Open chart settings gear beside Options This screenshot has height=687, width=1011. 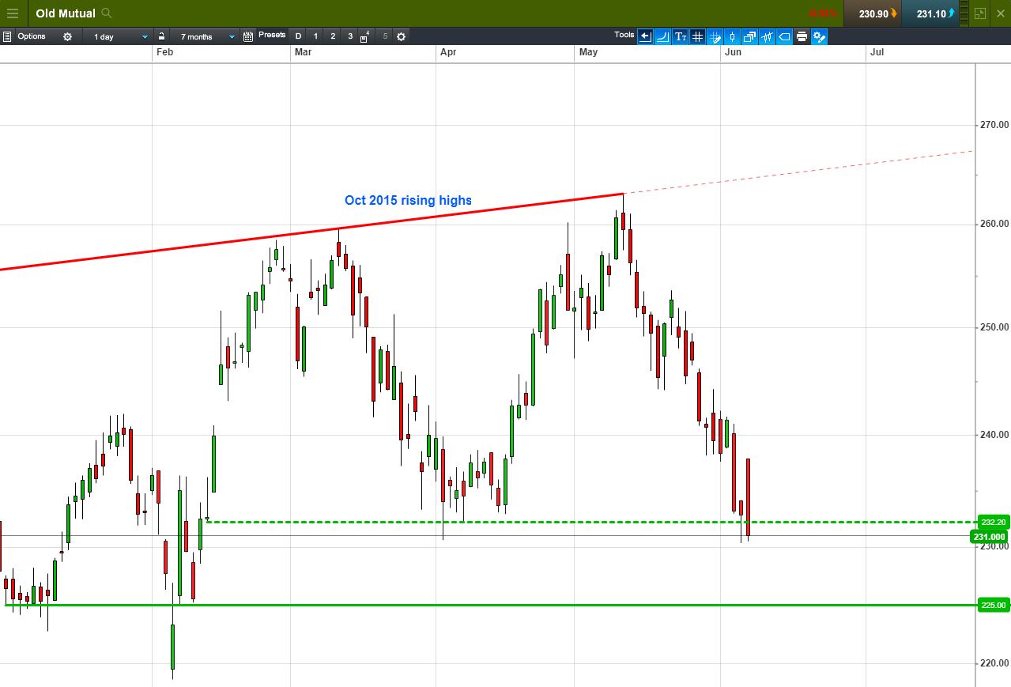[67, 36]
